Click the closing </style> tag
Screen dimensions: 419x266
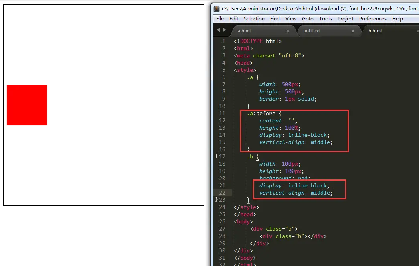point(246,207)
